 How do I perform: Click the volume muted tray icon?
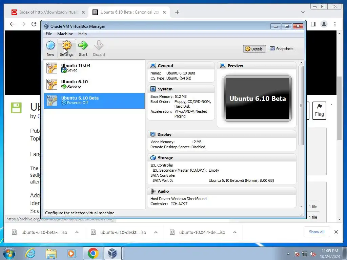tap(313, 254)
